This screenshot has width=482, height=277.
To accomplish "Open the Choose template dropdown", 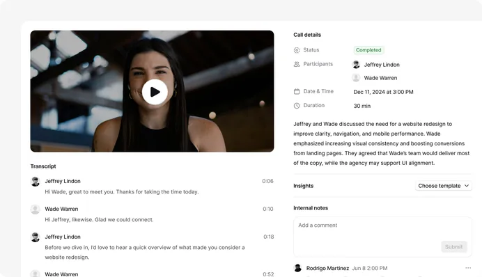I will [x=443, y=186].
